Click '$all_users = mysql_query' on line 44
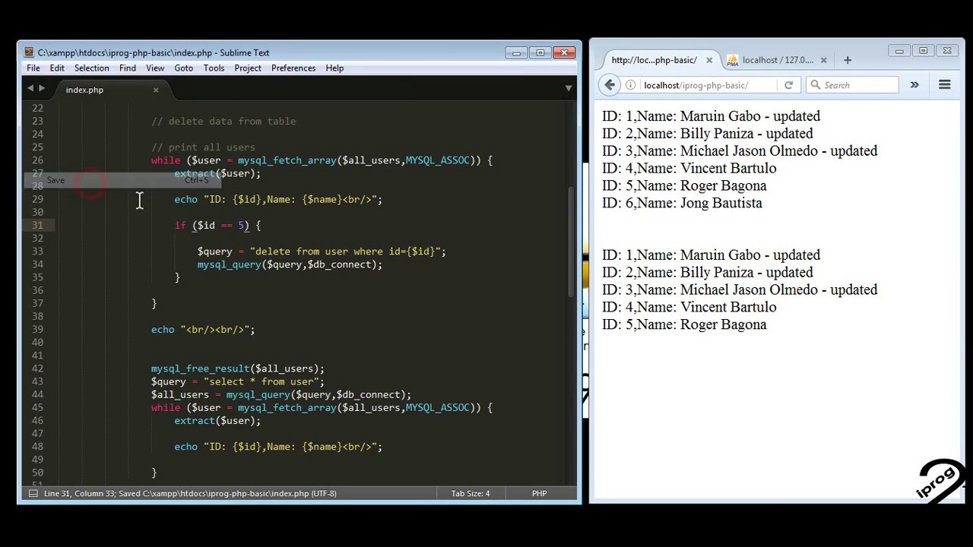973x547 pixels. pos(281,394)
